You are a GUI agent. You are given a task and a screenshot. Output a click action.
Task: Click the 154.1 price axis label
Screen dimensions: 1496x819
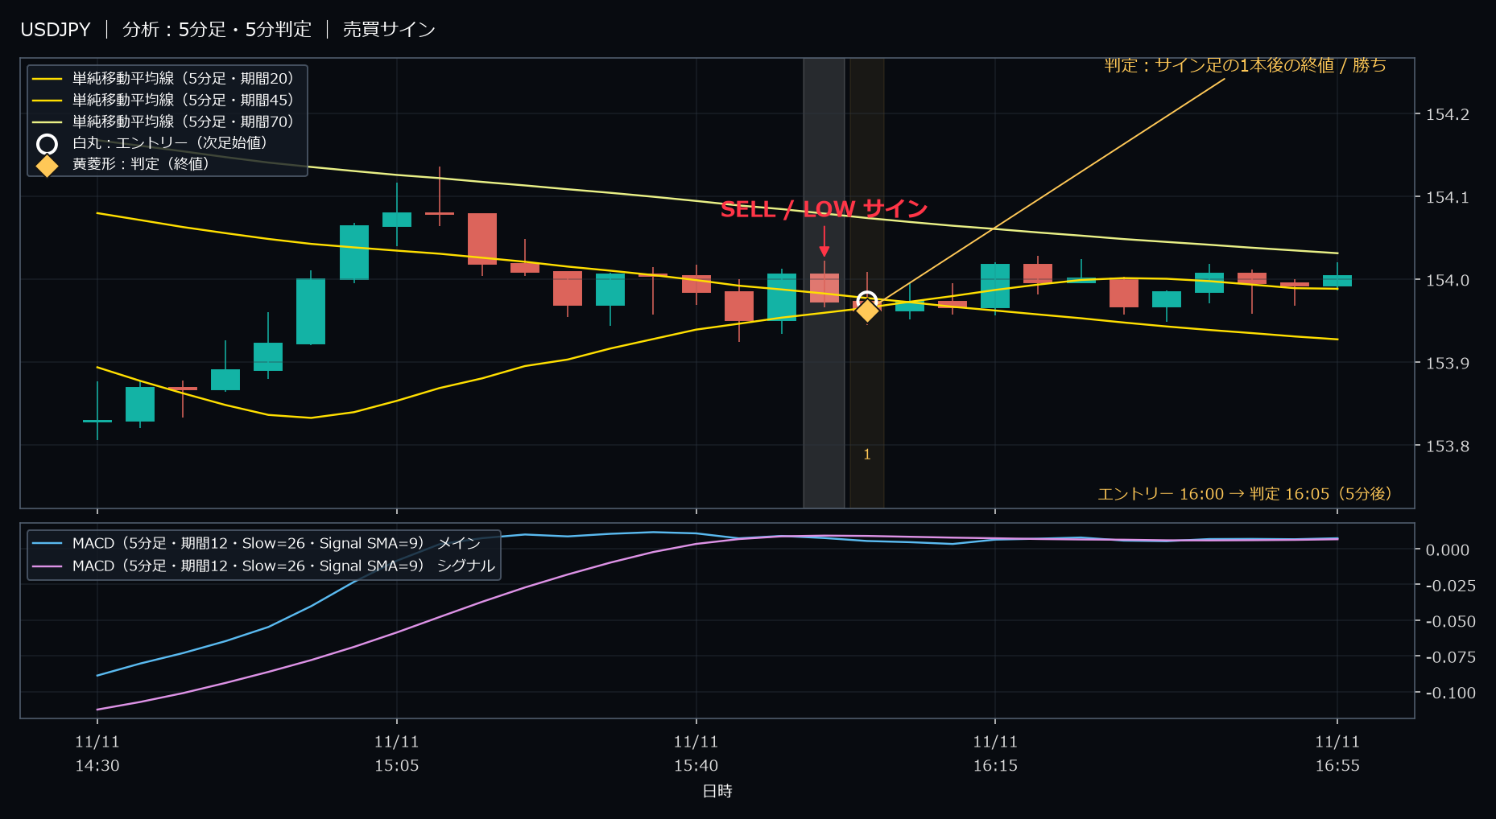click(x=1447, y=197)
